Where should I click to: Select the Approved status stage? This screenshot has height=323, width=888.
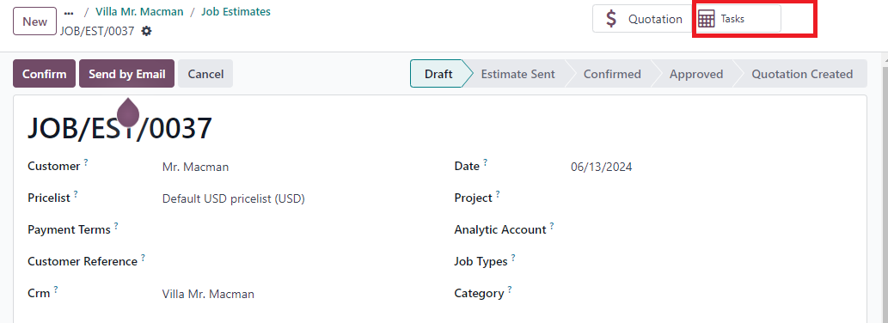point(696,74)
